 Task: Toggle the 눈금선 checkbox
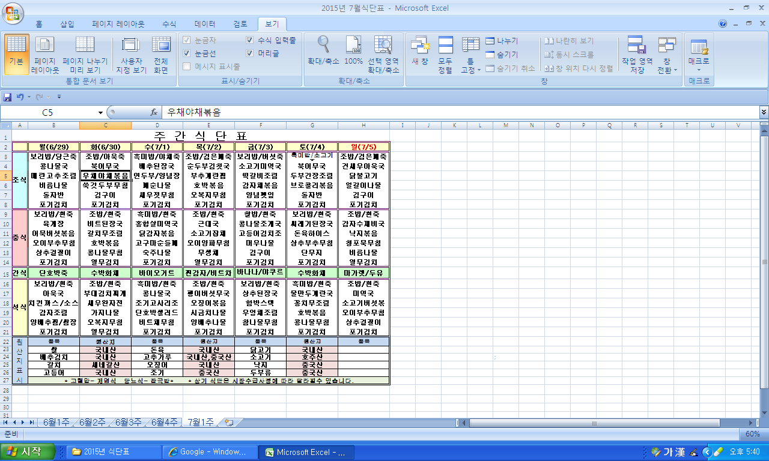(187, 53)
